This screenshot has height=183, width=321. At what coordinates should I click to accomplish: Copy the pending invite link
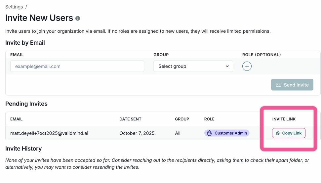[289, 133]
